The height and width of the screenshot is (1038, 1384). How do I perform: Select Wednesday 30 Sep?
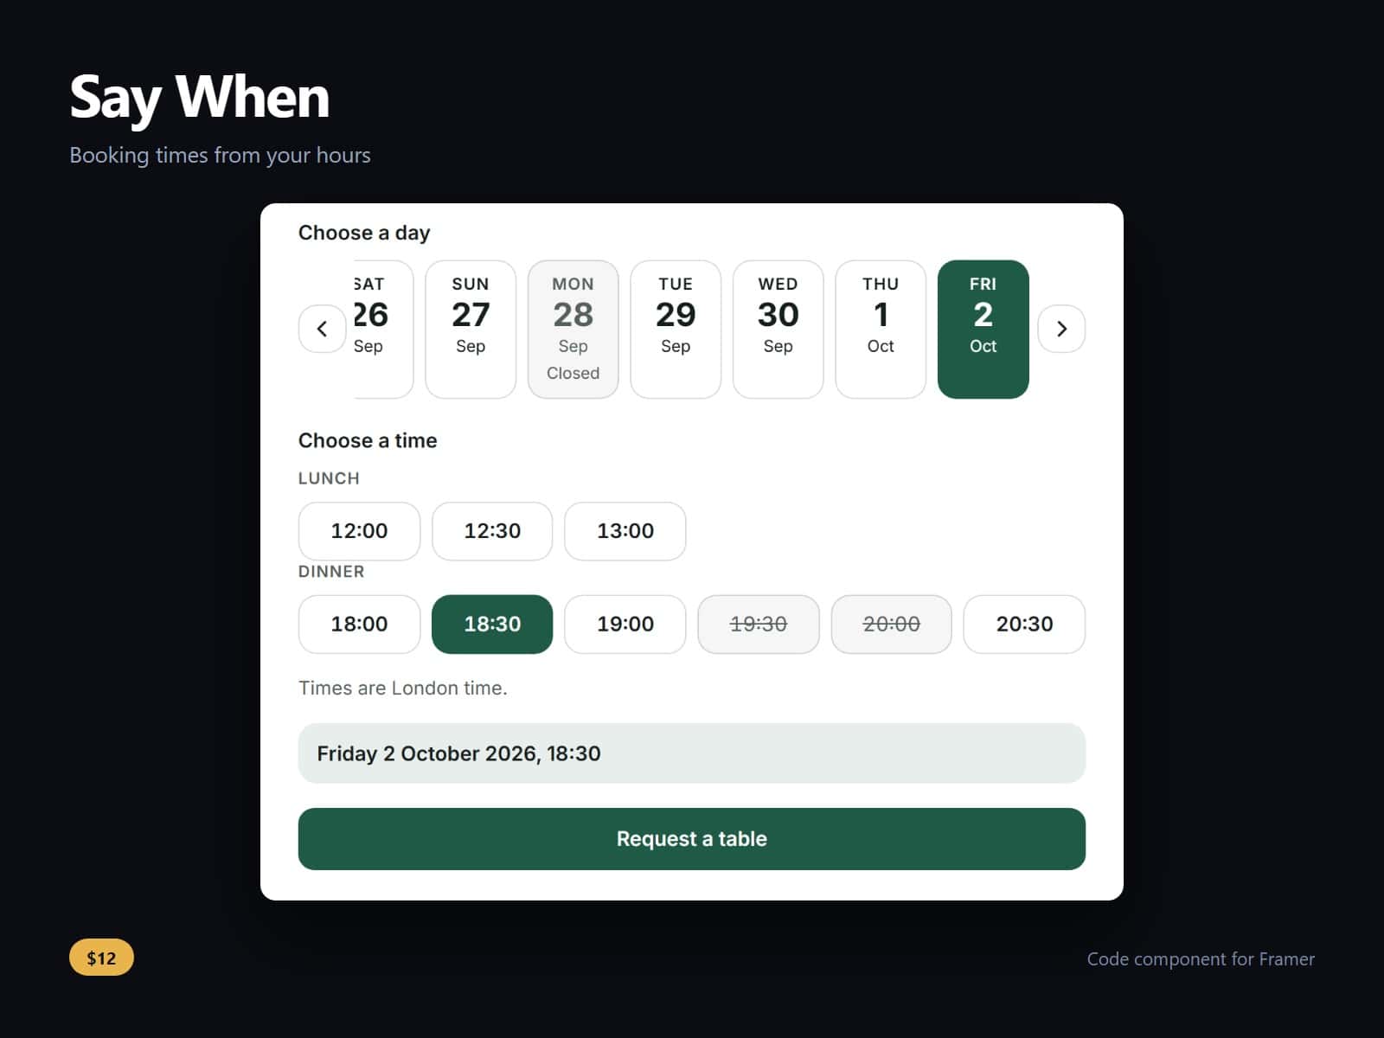(778, 330)
